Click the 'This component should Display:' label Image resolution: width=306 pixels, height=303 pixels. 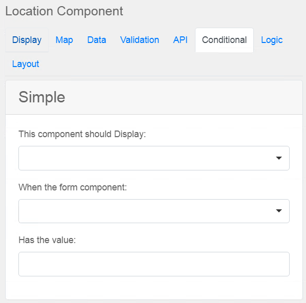[x=82, y=134]
